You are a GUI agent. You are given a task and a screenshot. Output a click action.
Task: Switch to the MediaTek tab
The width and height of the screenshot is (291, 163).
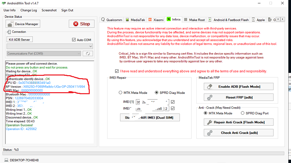[135, 20]
